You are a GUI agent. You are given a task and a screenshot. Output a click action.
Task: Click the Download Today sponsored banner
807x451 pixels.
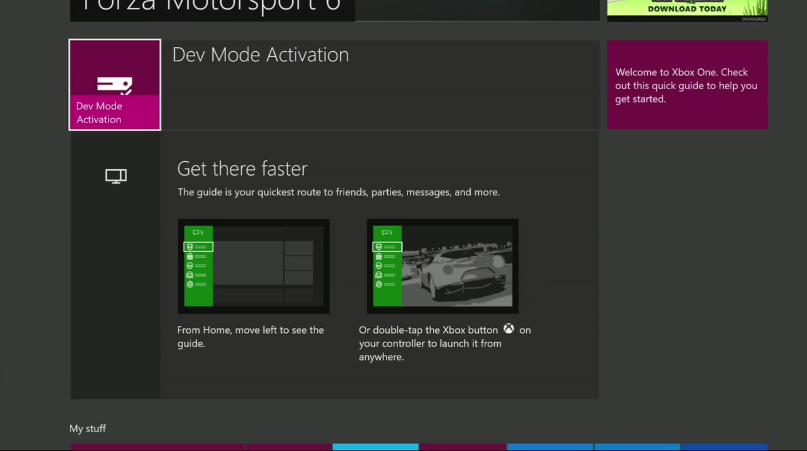[687, 10]
